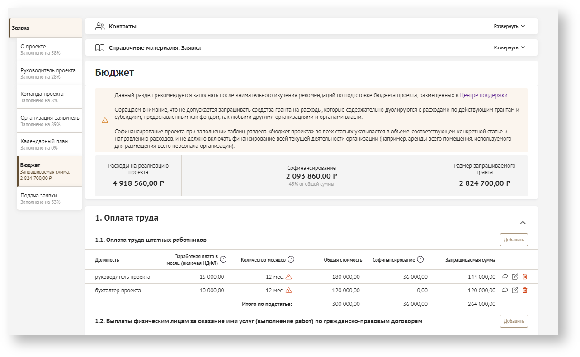Delete the бухгалтер проекта row
The width and height of the screenshot is (580, 357).
(x=525, y=291)
